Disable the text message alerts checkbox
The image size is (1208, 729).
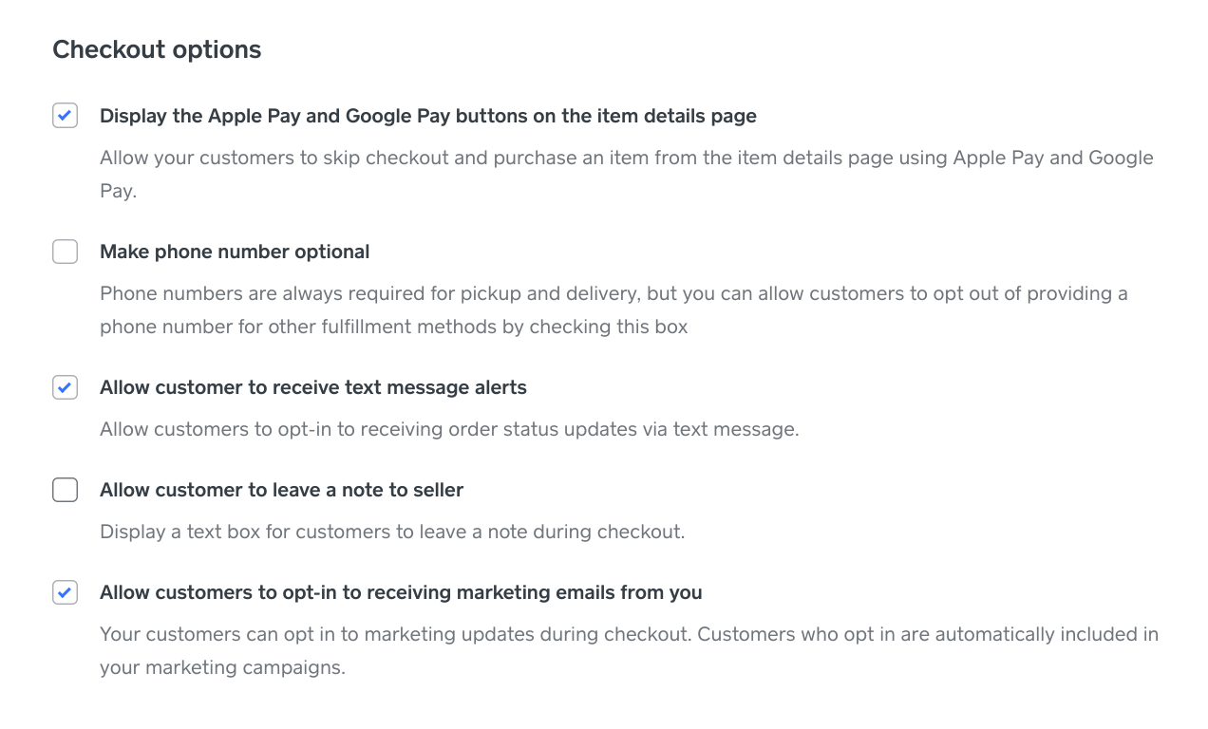point(65,387)
